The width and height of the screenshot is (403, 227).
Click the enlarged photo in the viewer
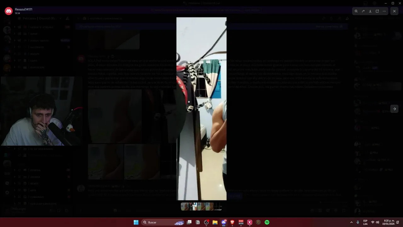[x=201, y=109]
